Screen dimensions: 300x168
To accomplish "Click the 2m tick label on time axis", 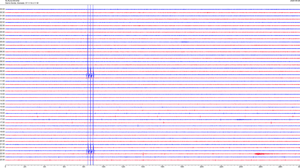I will click(x=25, y=167).
